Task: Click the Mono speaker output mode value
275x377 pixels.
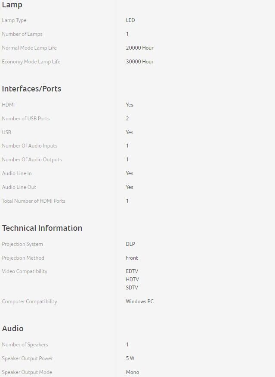Action: click(133, 372)
